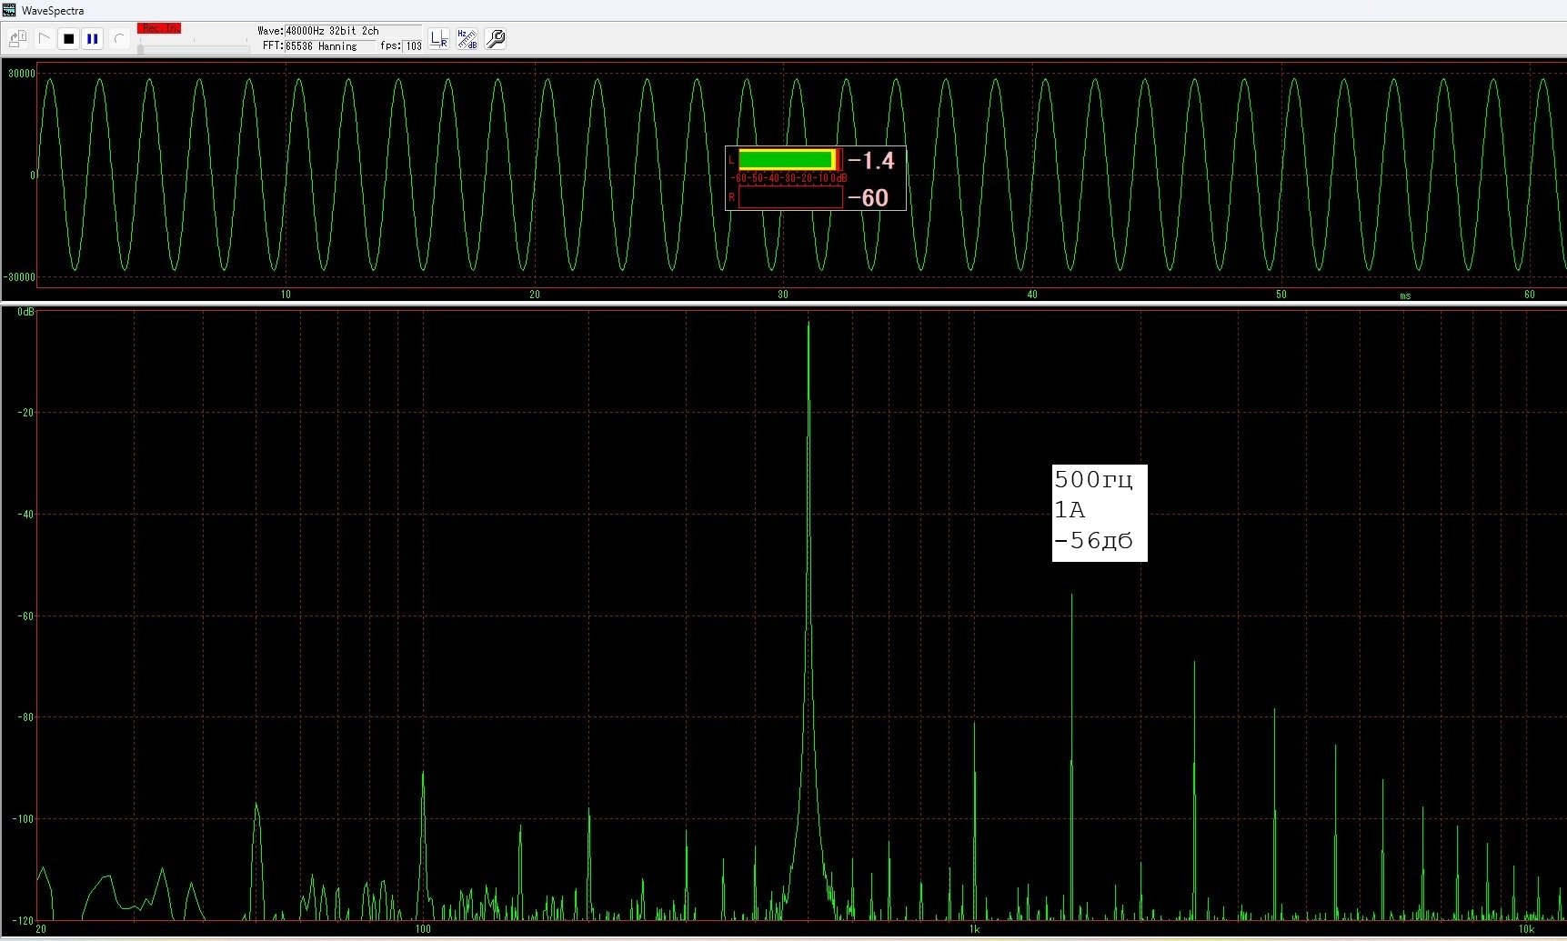Click the white annotation box with 500гц text
Screen dimensions: 1567x941
(1099, 513)
